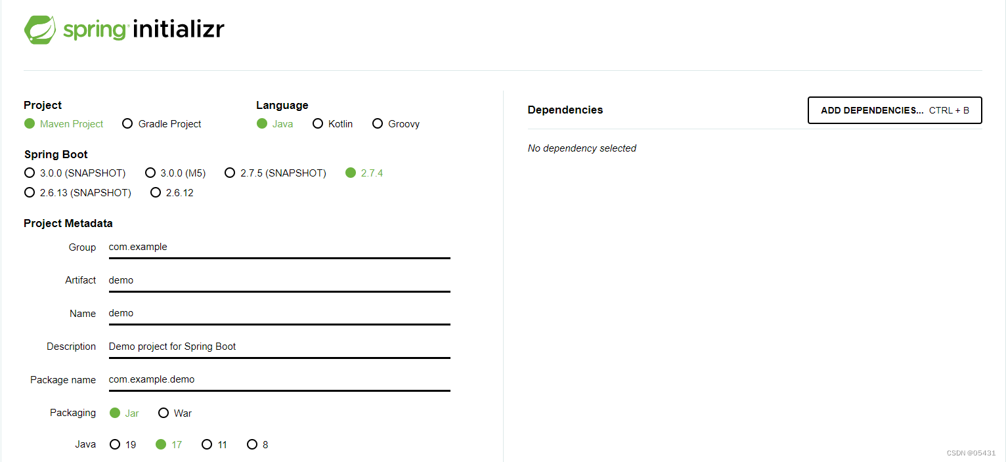Viewport: 1006px width, 462px height.
Task: Click the Artifact input field
Action: pos(279,281)
